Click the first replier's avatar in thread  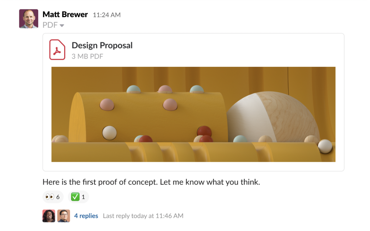(49, 216)
